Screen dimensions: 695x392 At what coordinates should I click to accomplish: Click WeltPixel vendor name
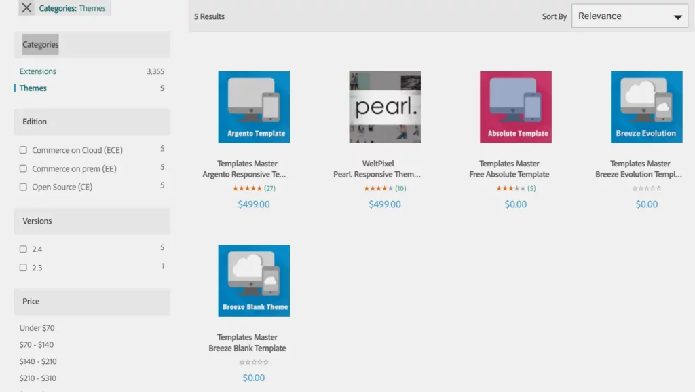coord(378,163)
